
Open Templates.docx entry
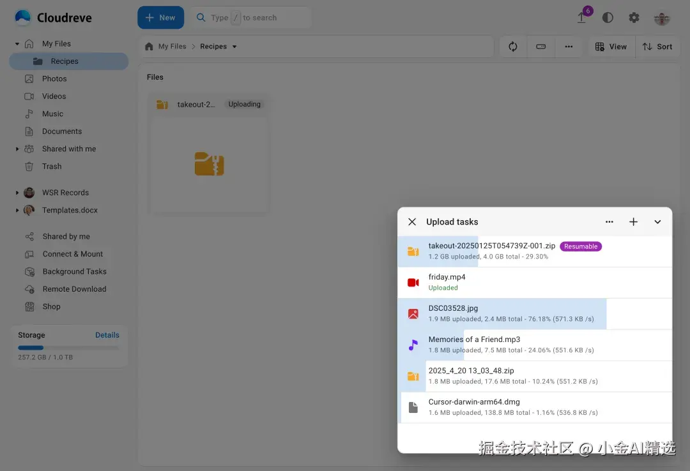(70, 210)
